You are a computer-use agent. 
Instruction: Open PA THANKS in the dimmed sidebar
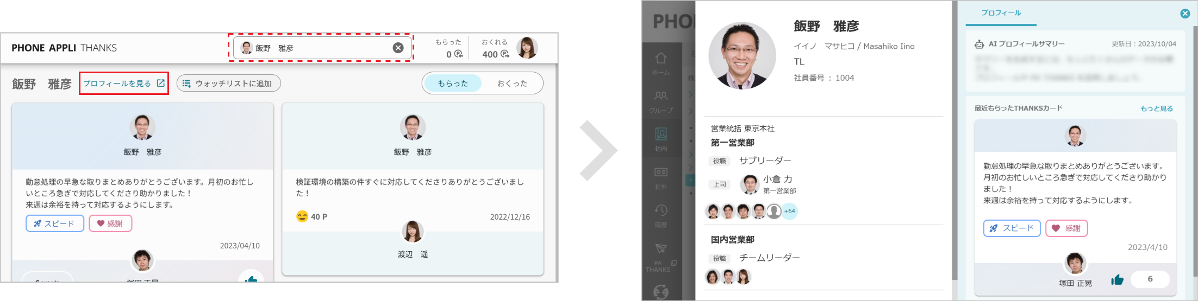click(x=661, y=257)
